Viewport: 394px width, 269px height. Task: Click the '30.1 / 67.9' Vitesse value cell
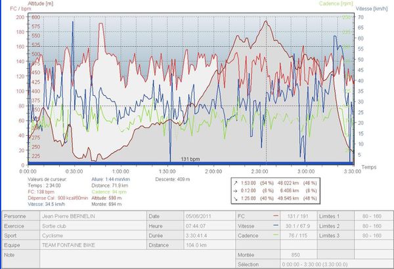[297, 226]
